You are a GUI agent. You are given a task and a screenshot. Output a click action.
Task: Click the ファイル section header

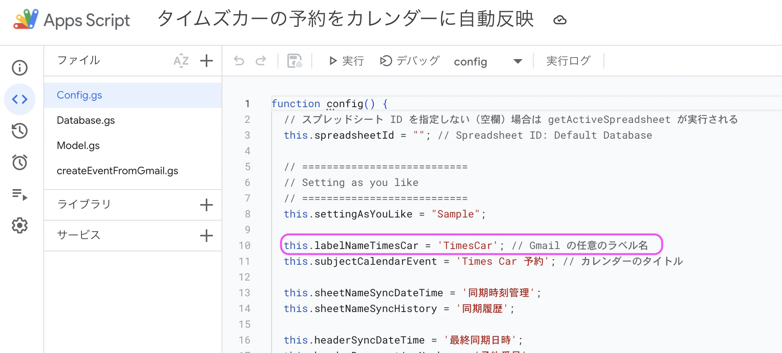(79, 60)
